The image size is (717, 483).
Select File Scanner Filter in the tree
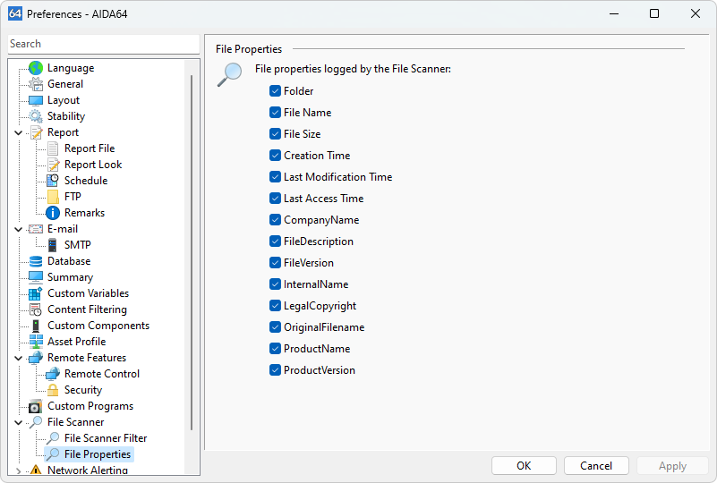point(105,438)
